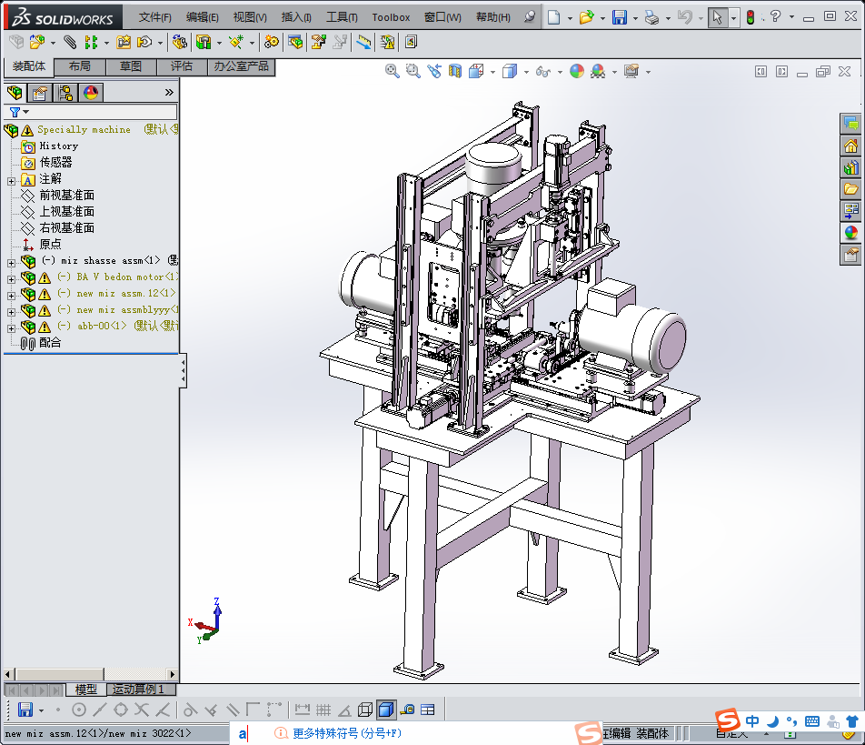
Task: Click the Save icon in title toolbar
Action: click(x=619, y=17)
